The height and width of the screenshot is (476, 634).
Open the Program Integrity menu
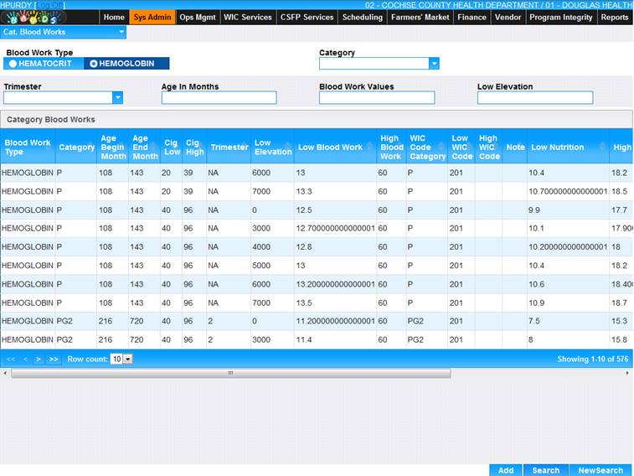point(561,18)
